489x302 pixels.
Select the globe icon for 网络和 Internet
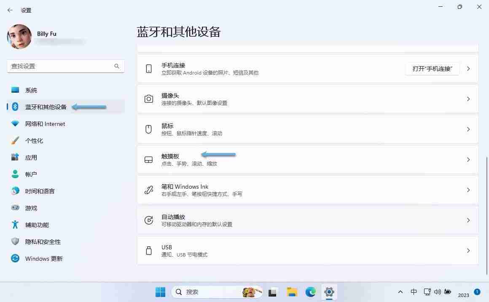coord(16,123)
